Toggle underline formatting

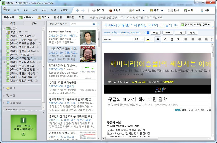(172, 39)
